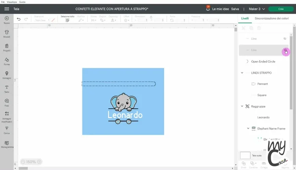Open the Monogramma tool

click(7, 143)
